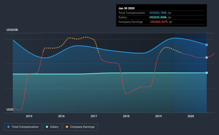Click the US$650k y-axis label

12,30
